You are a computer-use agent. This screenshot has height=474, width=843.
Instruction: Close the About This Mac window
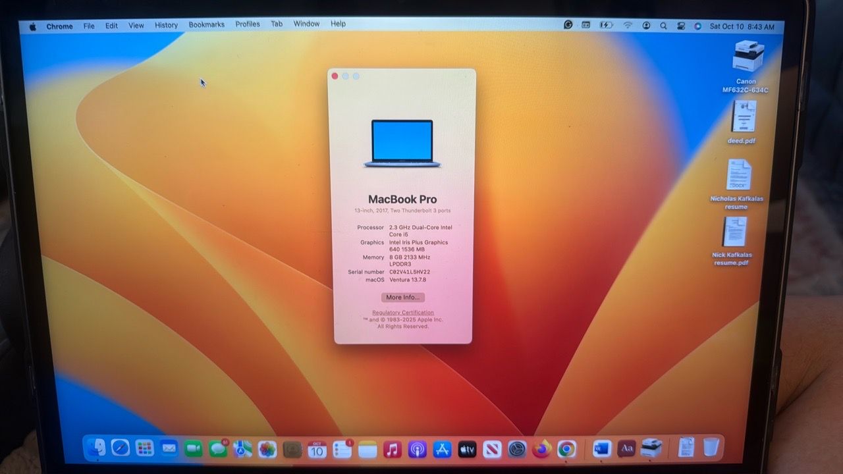pyautogui.click(x=335, y=76)
